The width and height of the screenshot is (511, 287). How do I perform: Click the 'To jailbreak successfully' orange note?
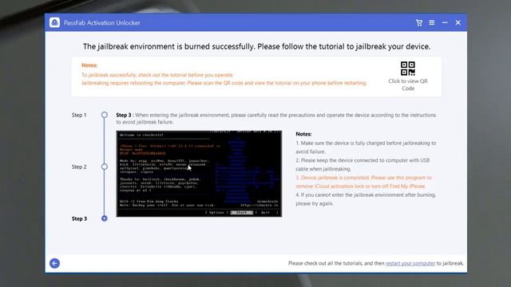(x=157, y=75)
